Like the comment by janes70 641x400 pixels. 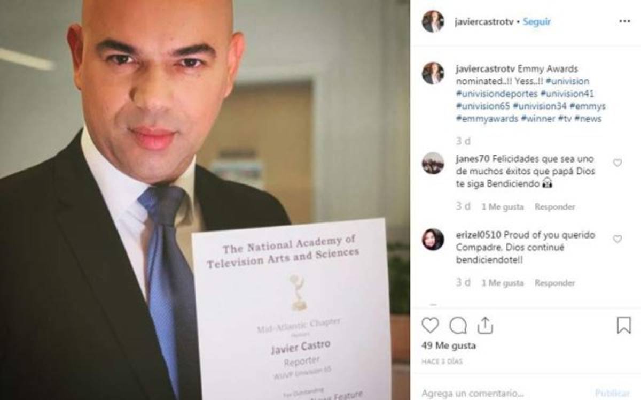coord(617,163)
